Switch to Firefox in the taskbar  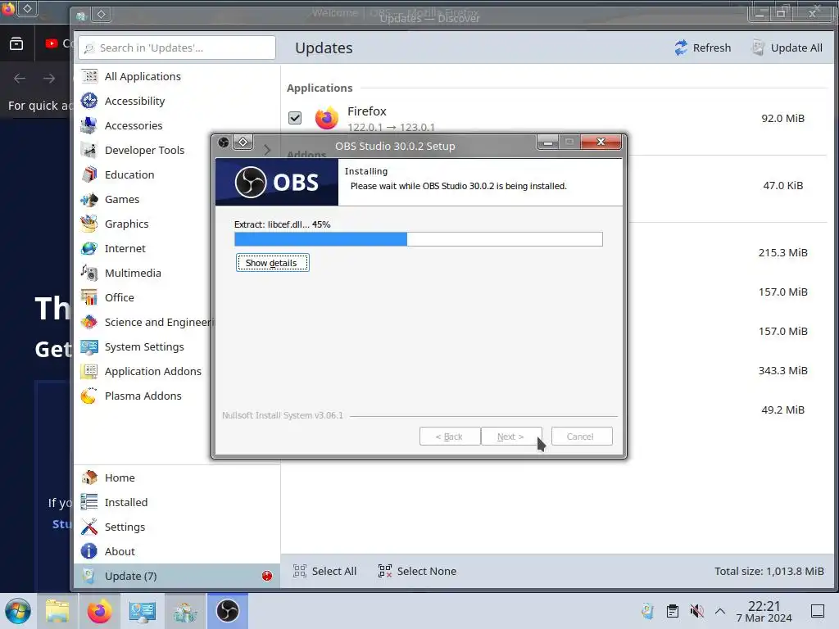(x=99, y=611)
